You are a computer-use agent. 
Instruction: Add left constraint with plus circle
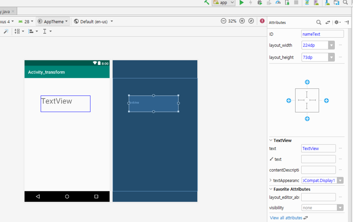[289, 100]
